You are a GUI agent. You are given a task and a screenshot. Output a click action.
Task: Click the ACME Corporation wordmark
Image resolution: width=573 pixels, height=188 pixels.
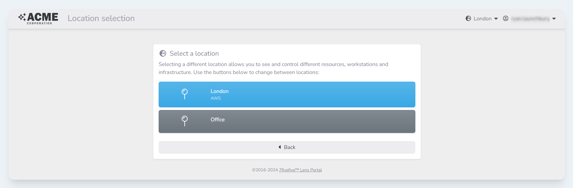pos(43,18)
